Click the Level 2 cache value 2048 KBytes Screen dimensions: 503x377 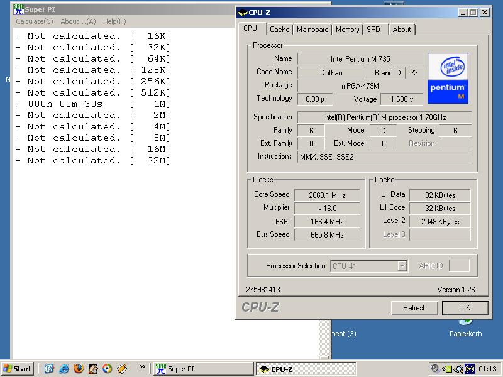point(439,222)
